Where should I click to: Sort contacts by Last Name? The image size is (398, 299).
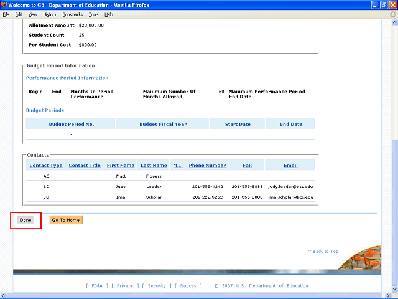point(154,165)
